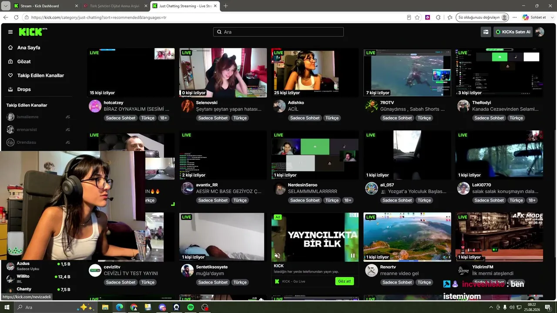Image resolution: width=557 pixels, height=313 pixels.
Task: Go to Ana Sayfa in sidebar
Action: pos(29,48)
